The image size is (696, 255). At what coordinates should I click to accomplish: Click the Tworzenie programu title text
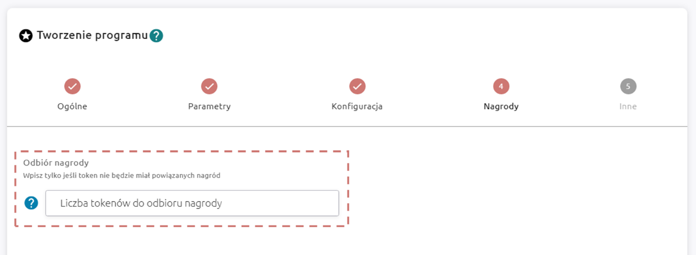(x=92, y=36)
